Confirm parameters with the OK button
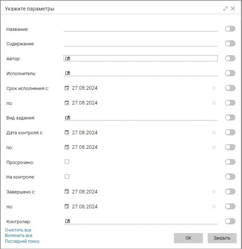242x249 pixels. (188, 238)
